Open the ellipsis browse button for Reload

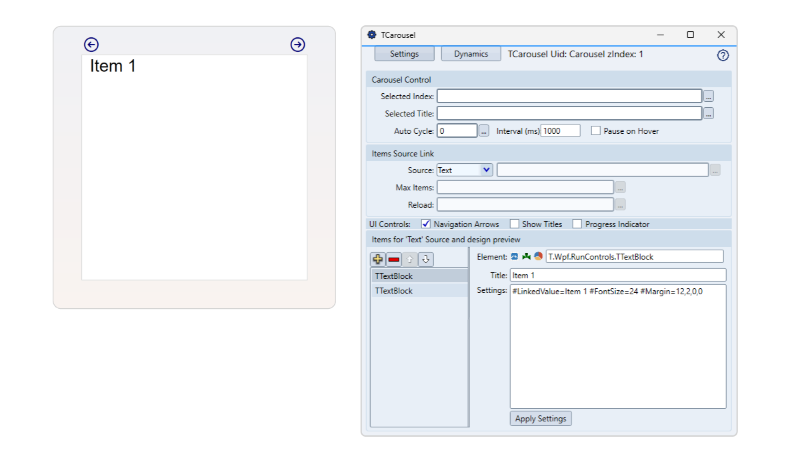(620, 205)
